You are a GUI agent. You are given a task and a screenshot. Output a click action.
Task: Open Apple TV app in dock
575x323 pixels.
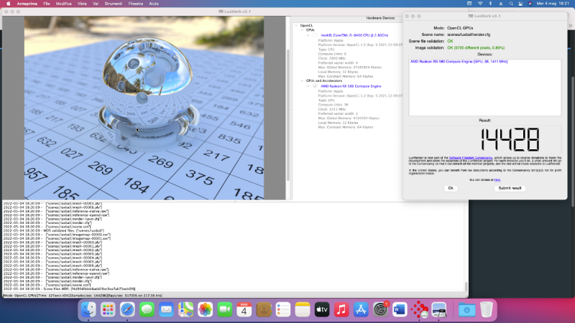(322, 310)
